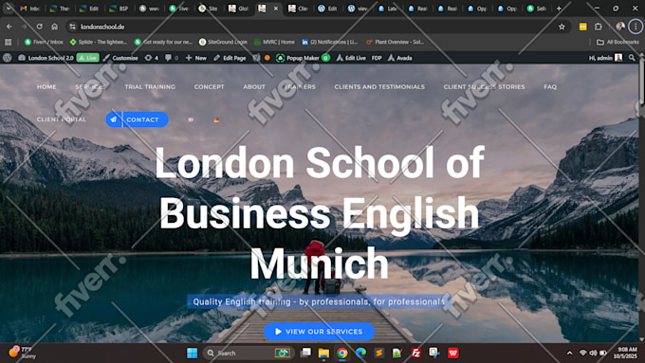Screen dimensions: 645x363
Task: Open the yellow extension icon in toolbar
Action: coord(583,27)
